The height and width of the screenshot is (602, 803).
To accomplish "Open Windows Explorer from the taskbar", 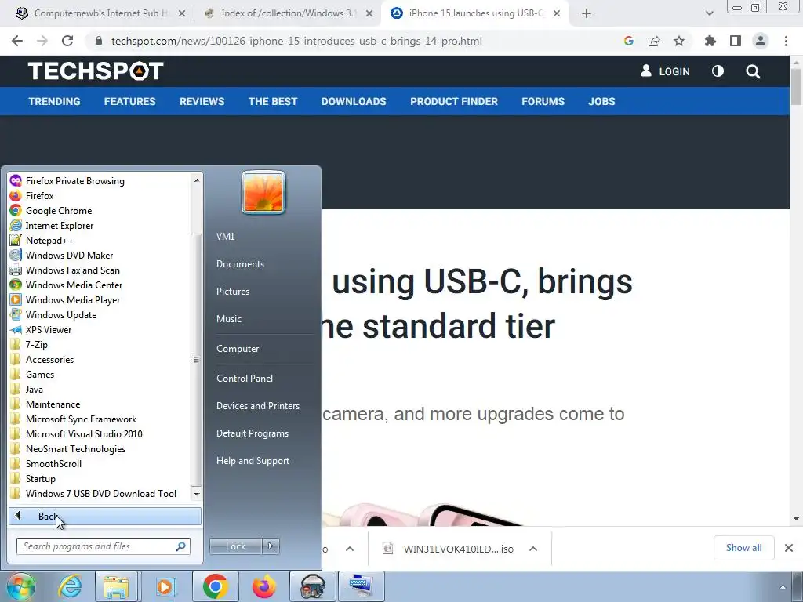I will pyautogui.click(x=116, y=586).
